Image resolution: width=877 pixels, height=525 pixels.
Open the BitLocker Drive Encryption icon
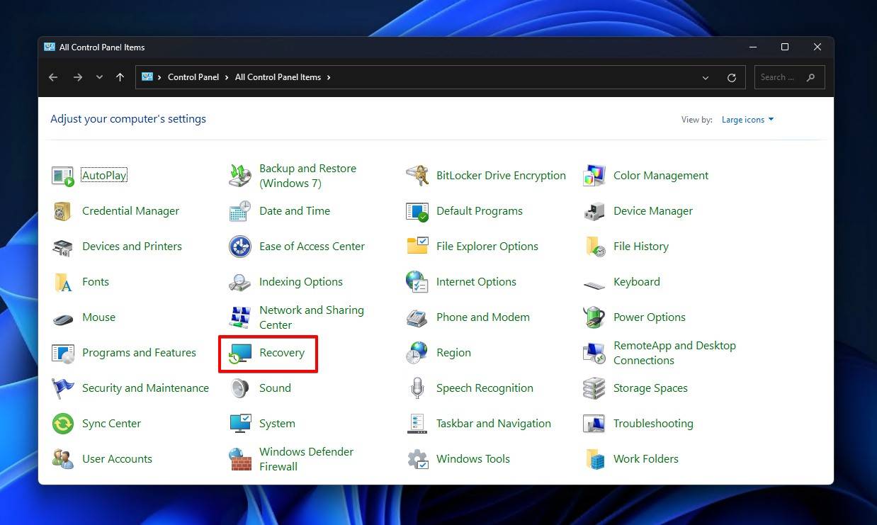pos(417,176)
